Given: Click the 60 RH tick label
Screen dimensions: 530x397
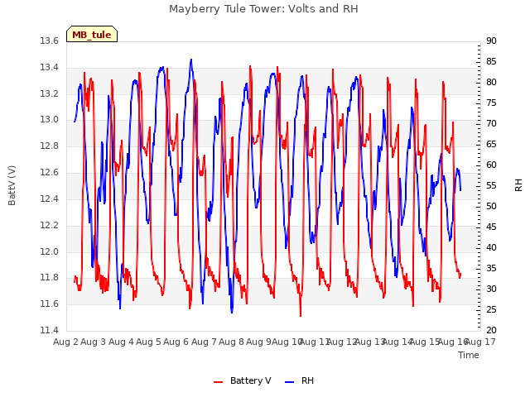Looking at the screenshot, I should pos(491,165).
